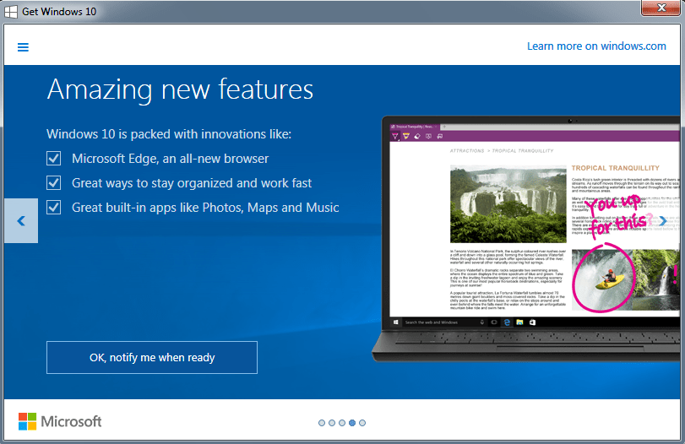Toggle the Microsoft Edge browser checkbox
Screen dimensions: 685x444
tap(54, 159)
